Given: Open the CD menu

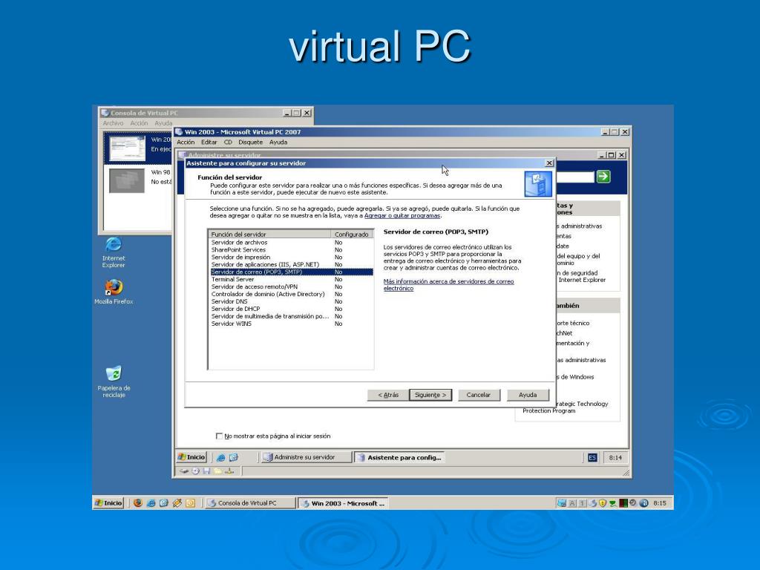Looking at the screenshot, I should (228, 142).
